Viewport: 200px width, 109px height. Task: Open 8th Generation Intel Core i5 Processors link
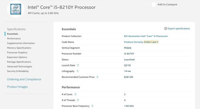[146, 36]
